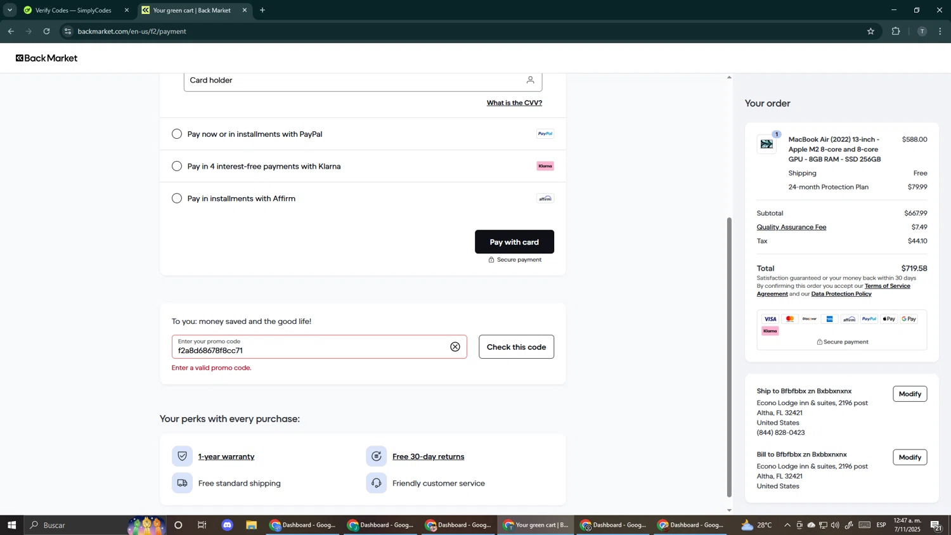Click the Enter a valid promo code error
951x535 pixels.
point(212,368)
